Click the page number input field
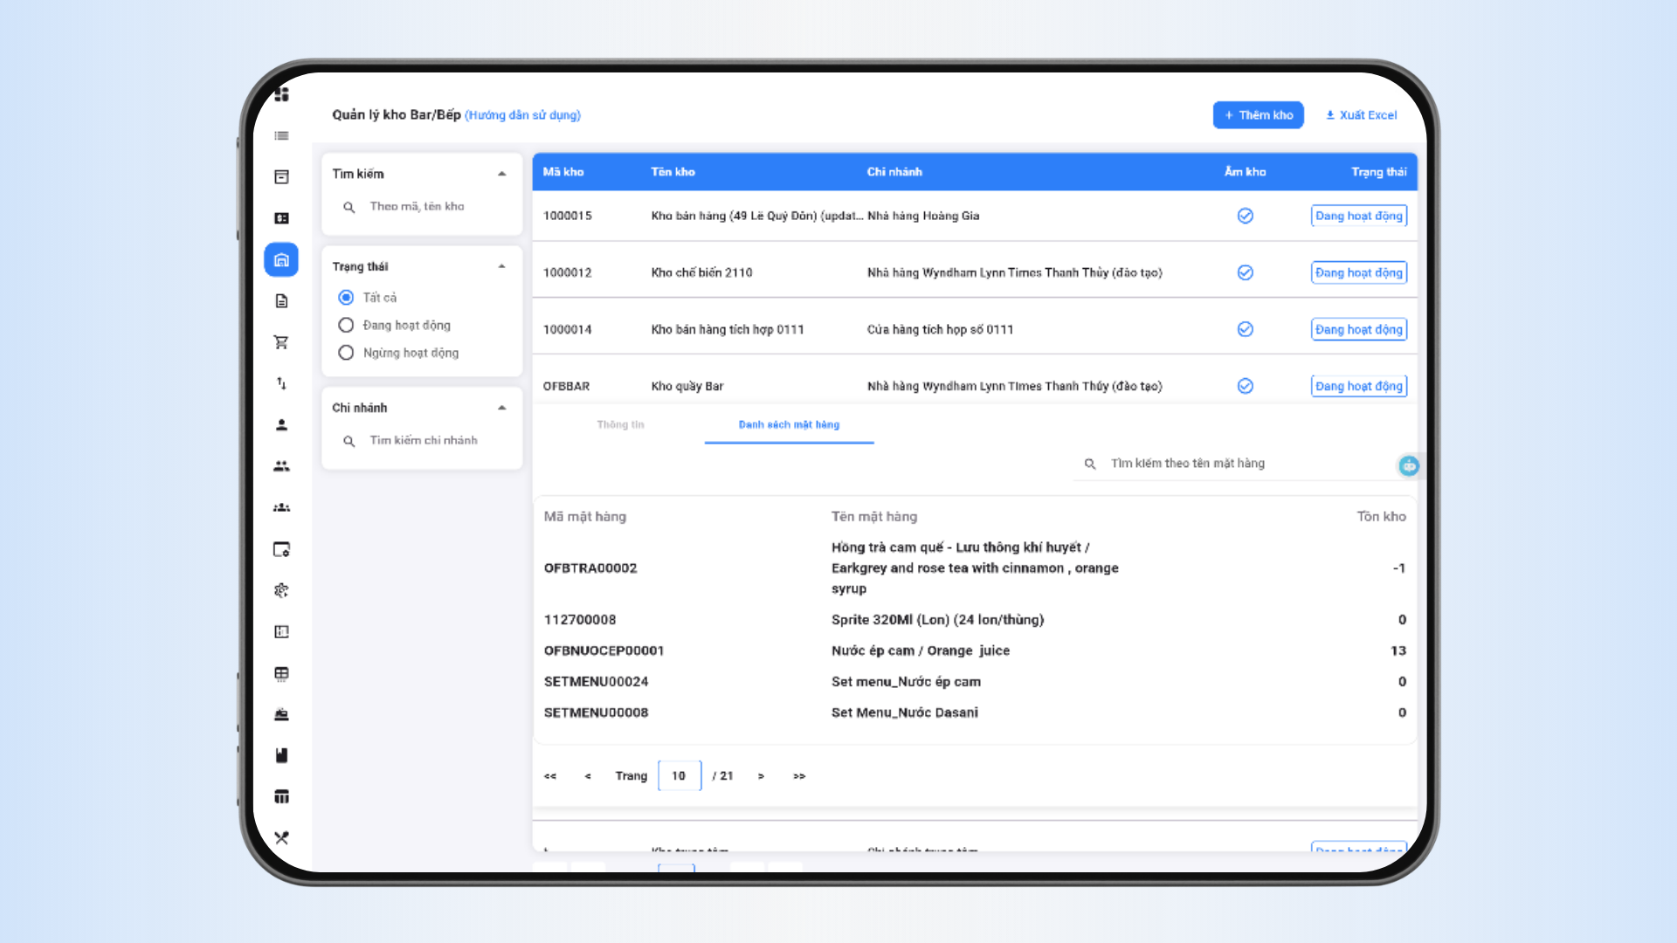1677x943 pixels. coord(680,776)
